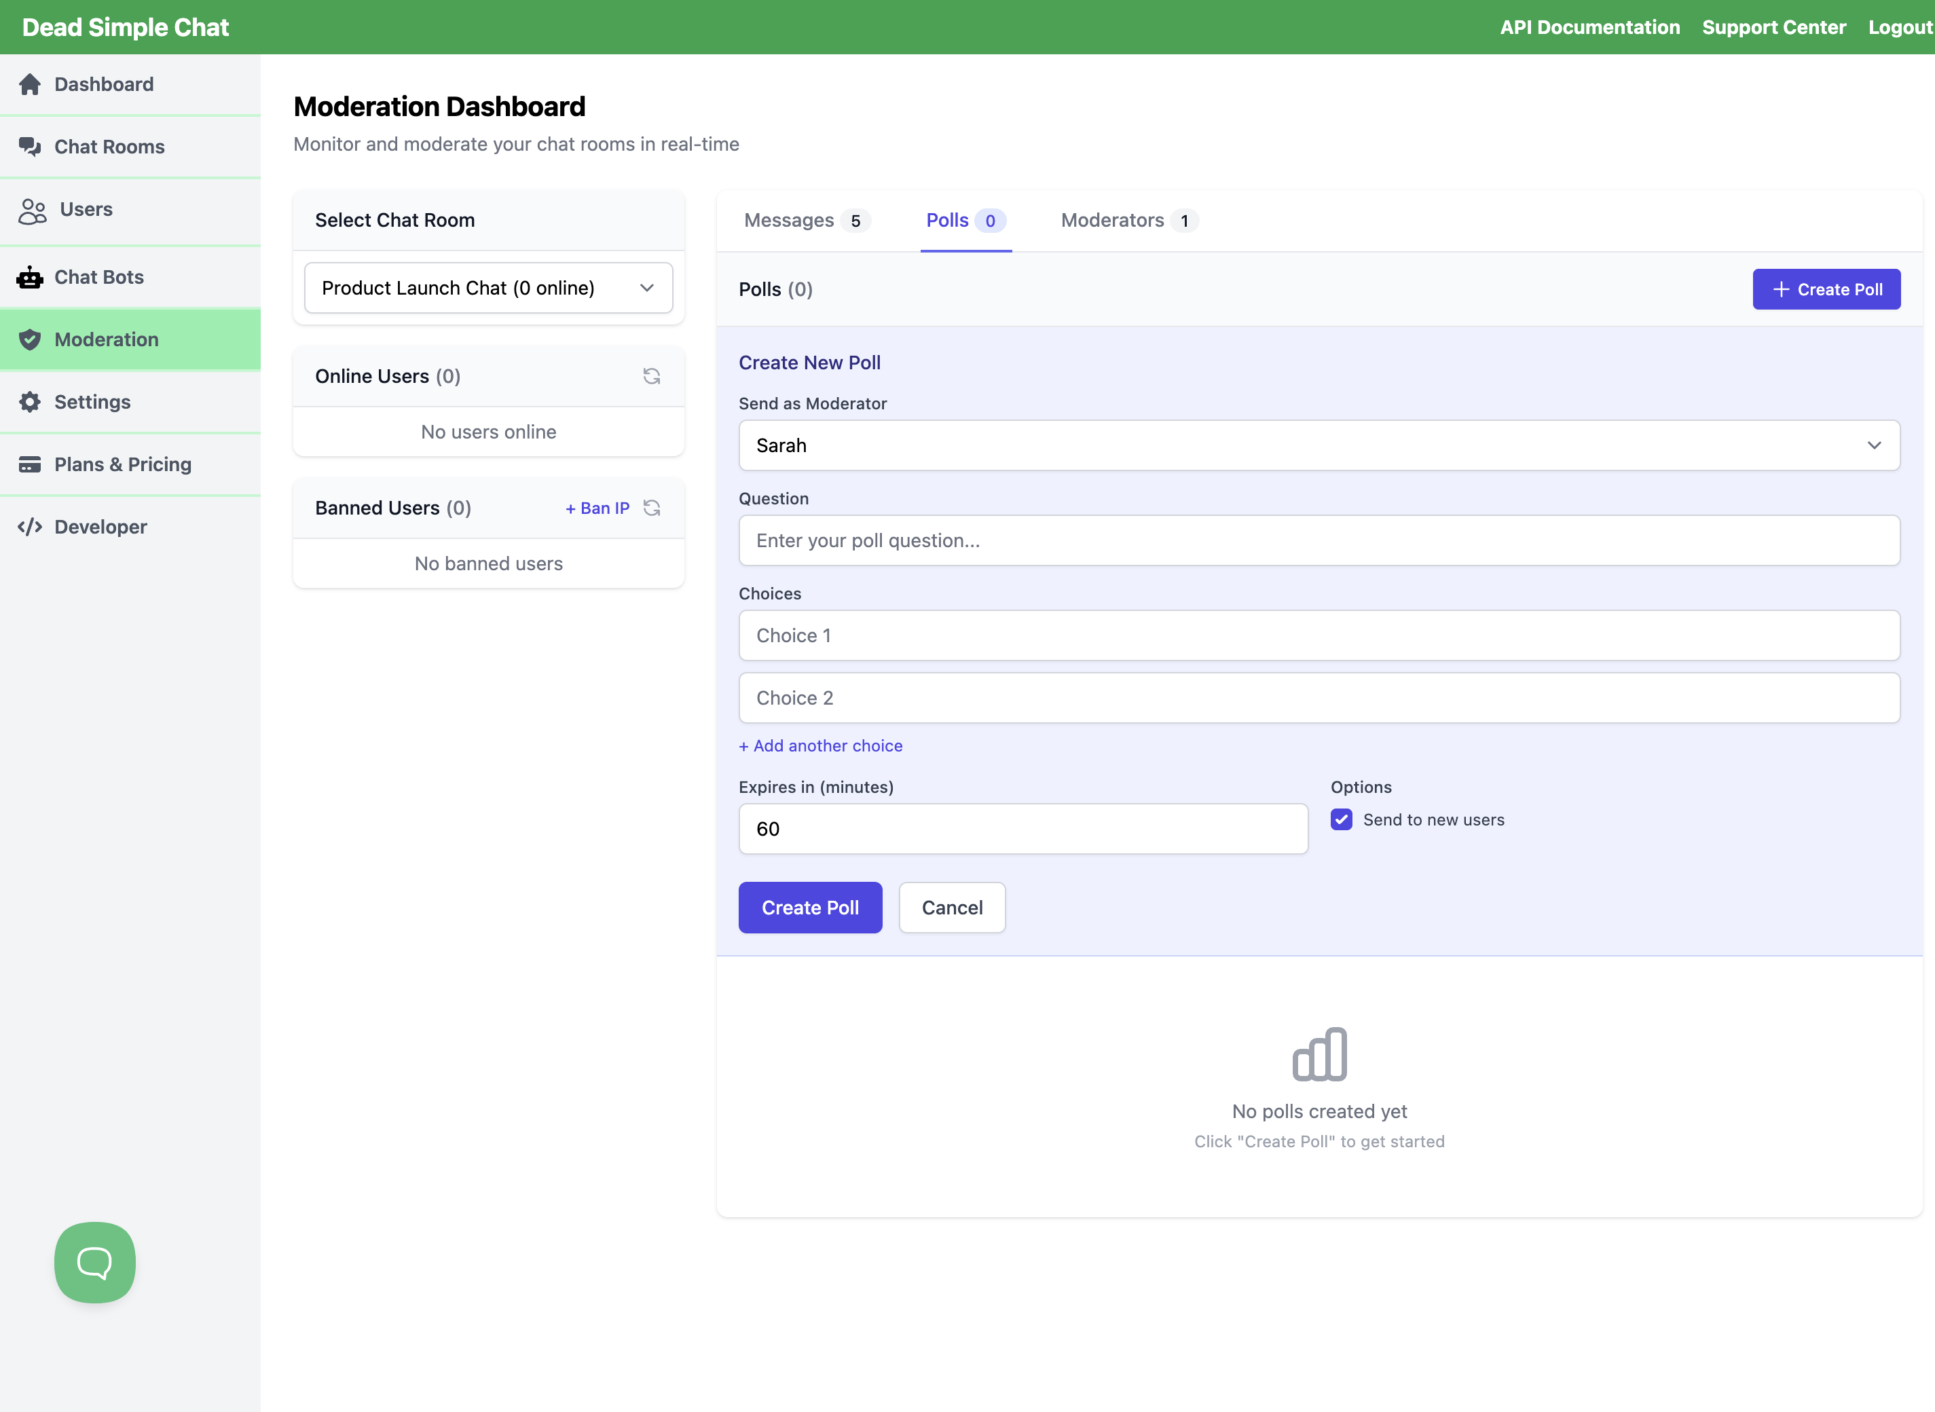1935x1412 pixels.
Task: Toggle the Send to new users checkbox
Action: tap(1341, 819)
